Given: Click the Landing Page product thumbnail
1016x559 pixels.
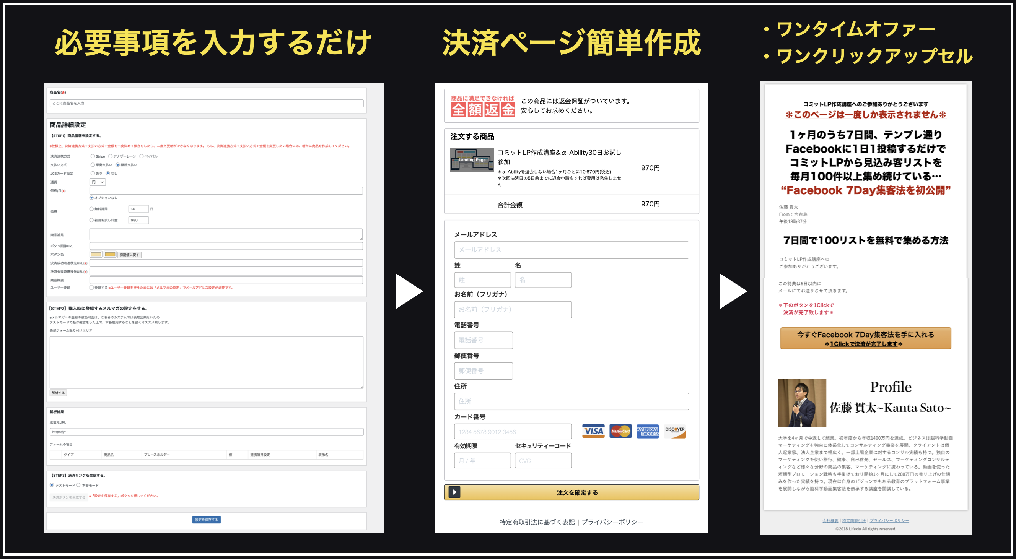Looking at the screenshot, I should pyautogui.click(x=472, y=160).
